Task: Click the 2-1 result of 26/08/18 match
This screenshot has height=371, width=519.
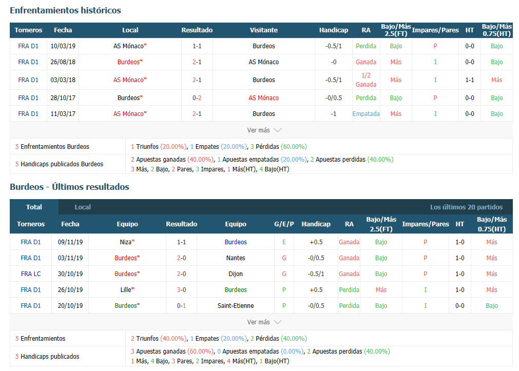Action: pyautogui.click(x=197, y=62)
